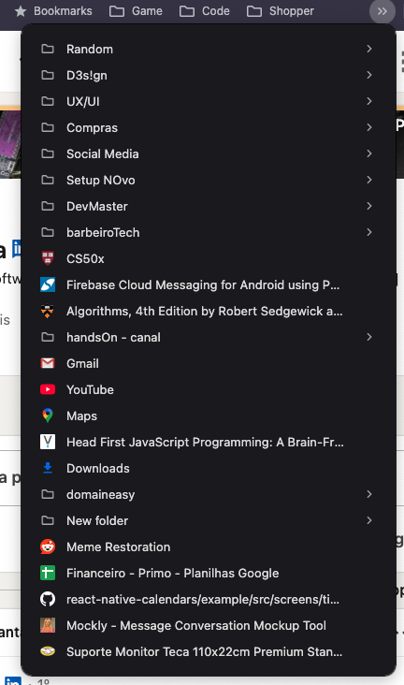Open the Downloads bookmark
This screenshot has height=685, width=404.
[209, 468]
